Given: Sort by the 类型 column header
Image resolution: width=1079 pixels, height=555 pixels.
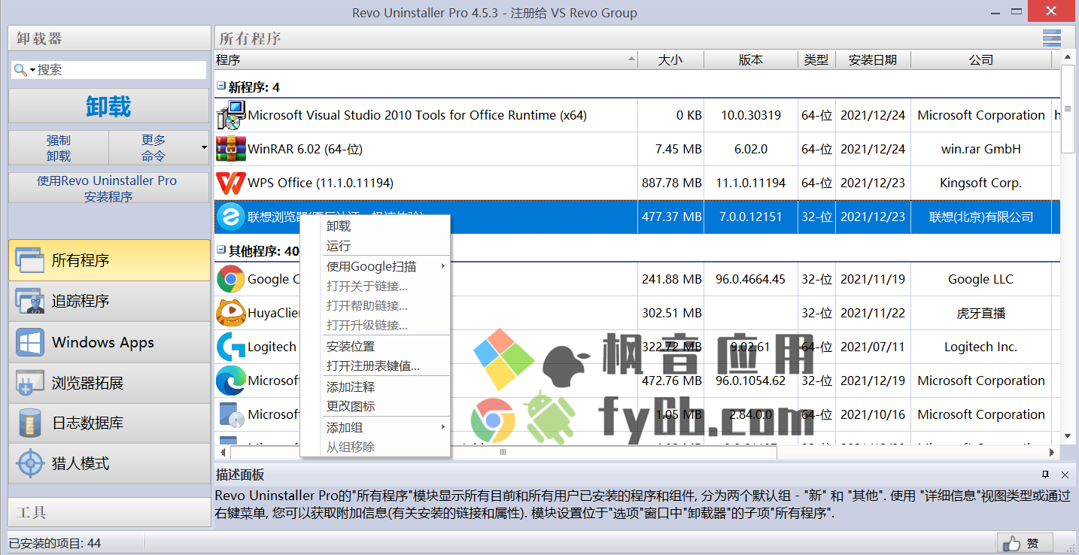Looking at the screenshot, I should click(816, 59).
